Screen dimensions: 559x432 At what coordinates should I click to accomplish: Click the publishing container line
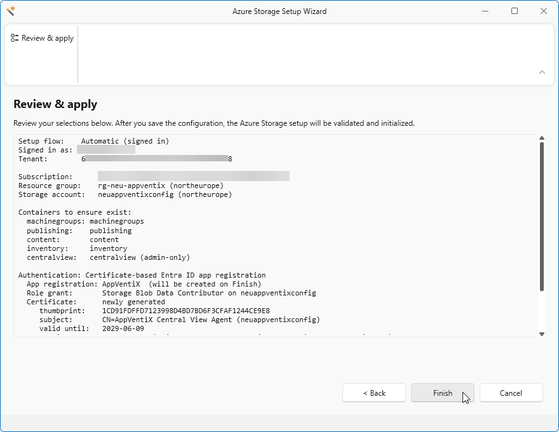79,231
